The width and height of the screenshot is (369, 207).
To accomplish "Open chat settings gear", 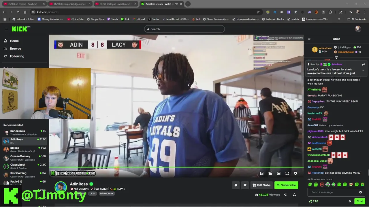I will tap(350, 201).
